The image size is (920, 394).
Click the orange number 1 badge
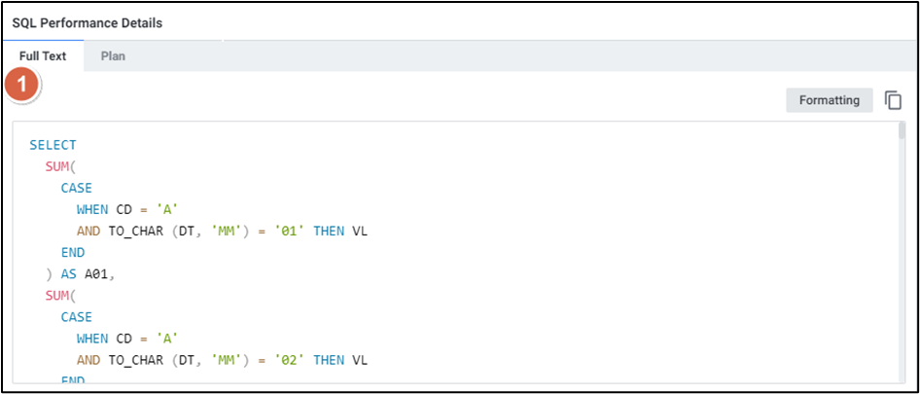(21, 85)
